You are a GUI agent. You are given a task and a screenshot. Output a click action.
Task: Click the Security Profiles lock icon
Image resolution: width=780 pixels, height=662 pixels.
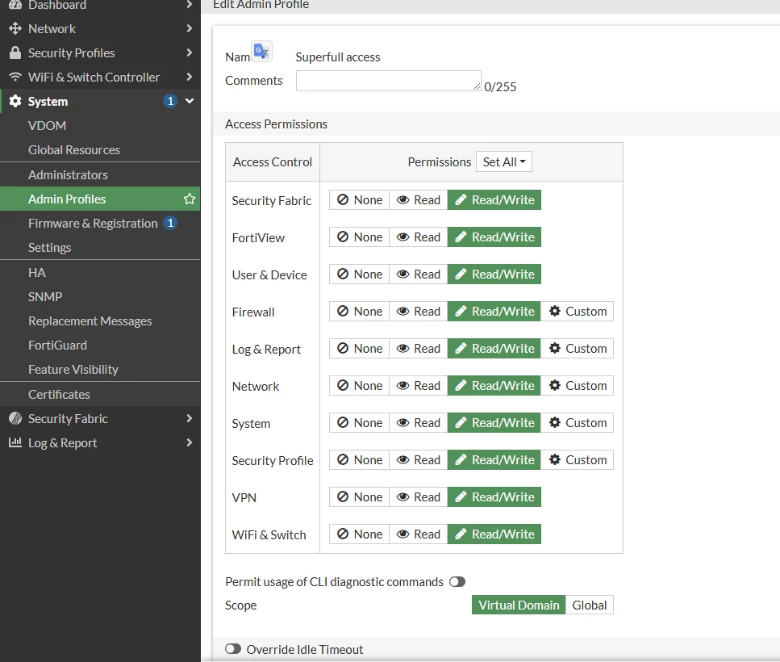(15, 52)
